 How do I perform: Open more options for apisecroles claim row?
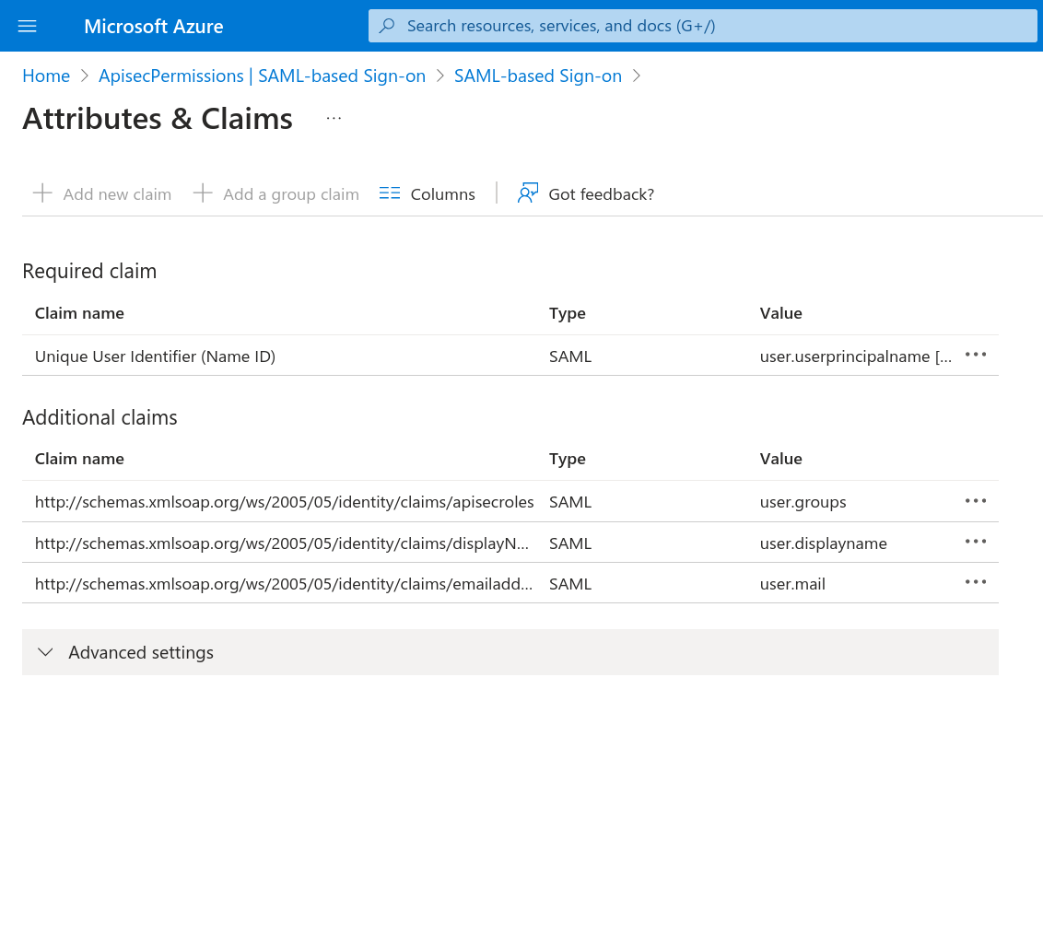[976, 501]
